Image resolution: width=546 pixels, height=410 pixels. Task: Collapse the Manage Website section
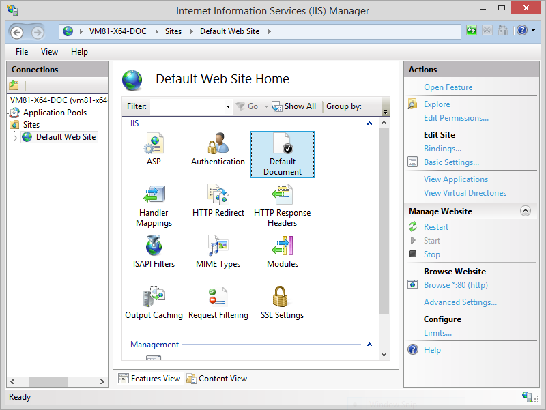click(525, 211)
